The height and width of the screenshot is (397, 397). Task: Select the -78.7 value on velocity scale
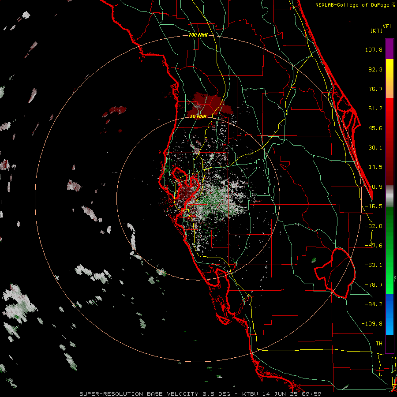tap(374, 285)
